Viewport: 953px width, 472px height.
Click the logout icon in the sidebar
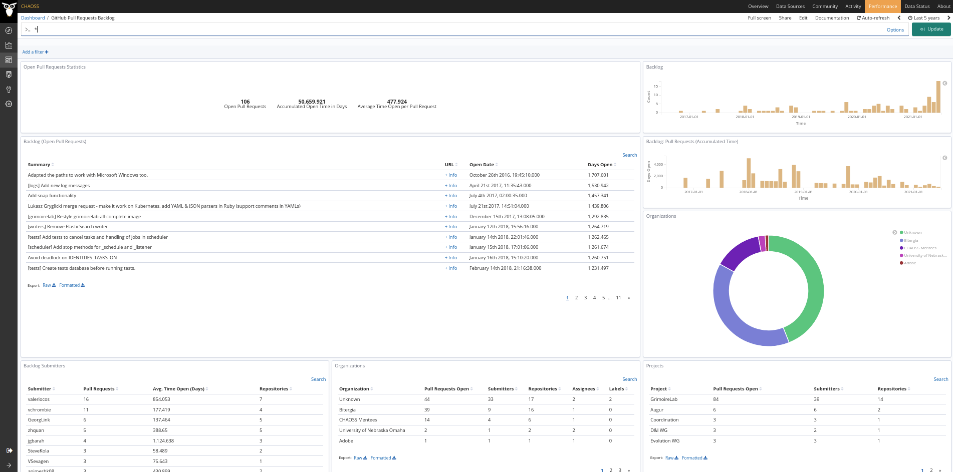click(9, 450)
